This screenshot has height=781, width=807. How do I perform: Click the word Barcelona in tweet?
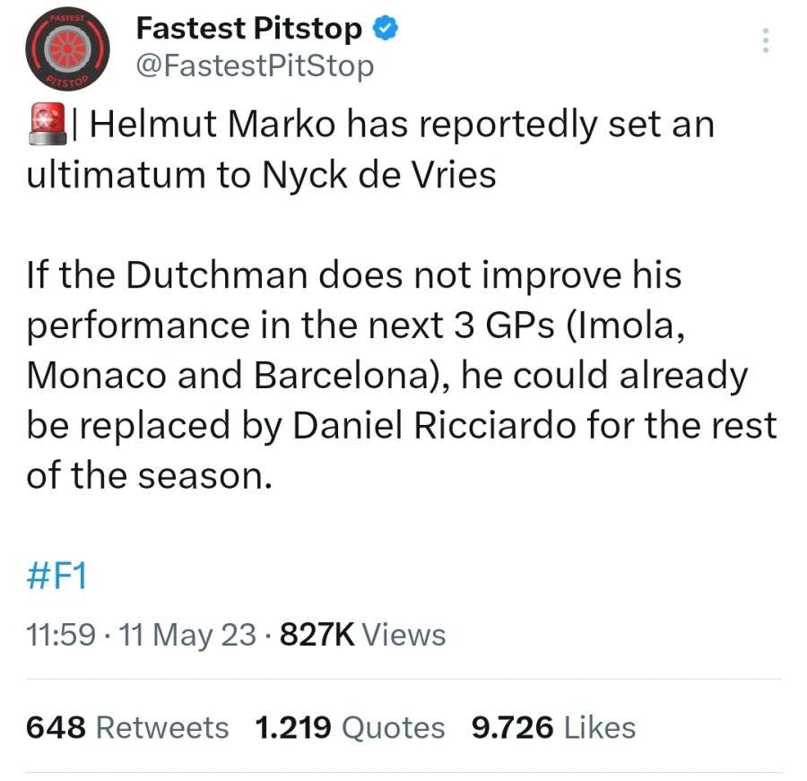click(343, 376)
